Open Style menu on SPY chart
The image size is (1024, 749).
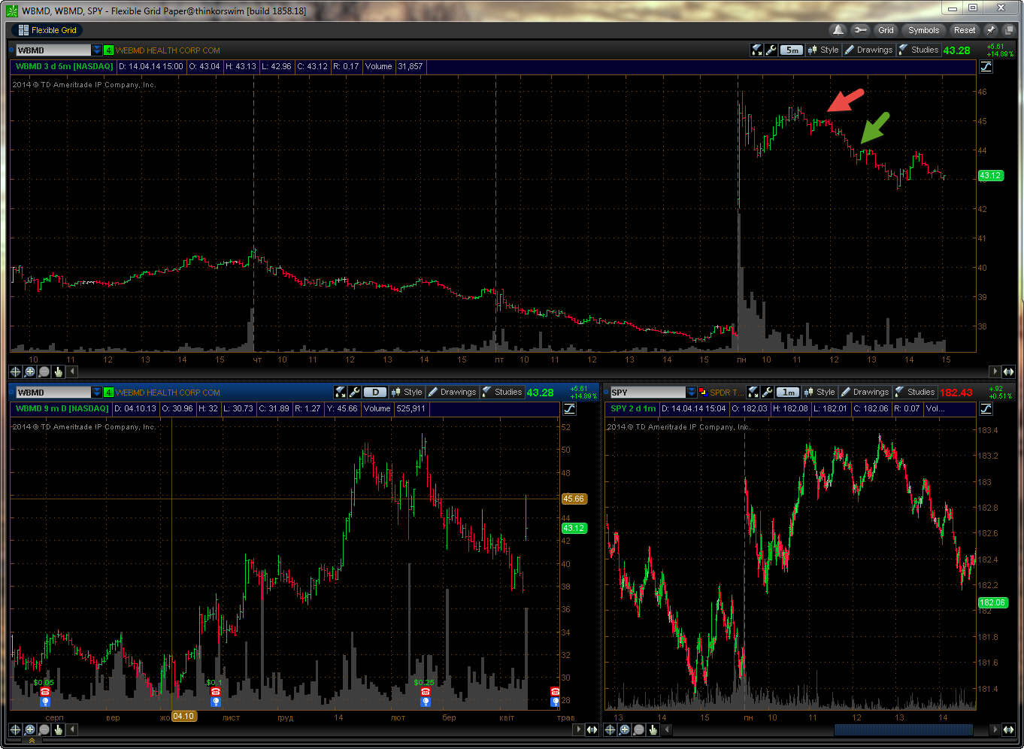820,392
